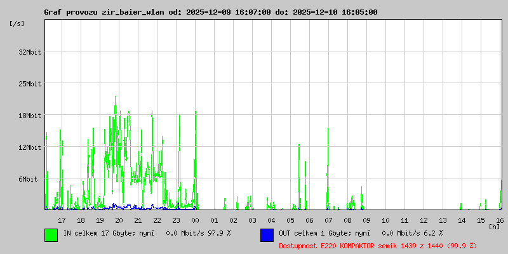Viewport: 508px width, 254px height.
Task: Click the 6Mbit y-axis label
Action: click(28, 179)
